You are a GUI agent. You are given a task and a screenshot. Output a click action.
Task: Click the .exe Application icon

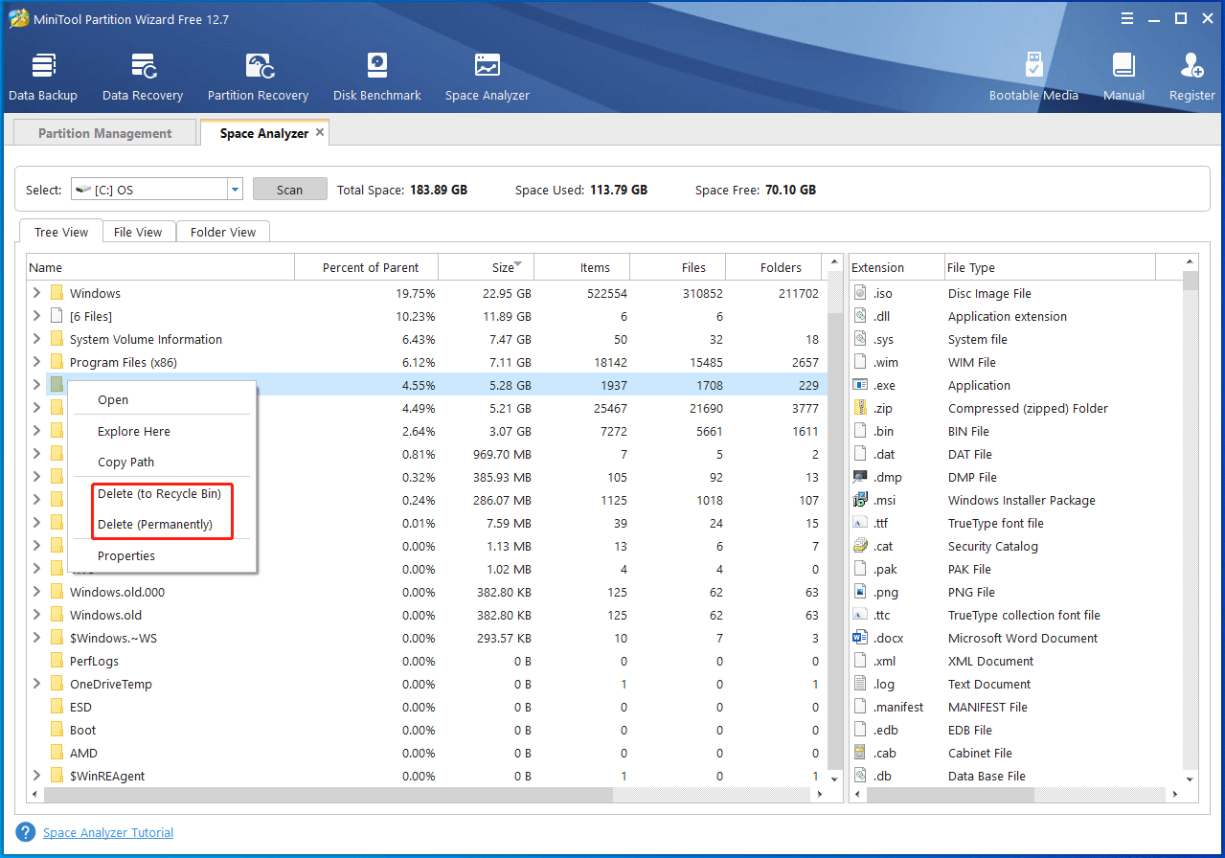click(860, 385)
